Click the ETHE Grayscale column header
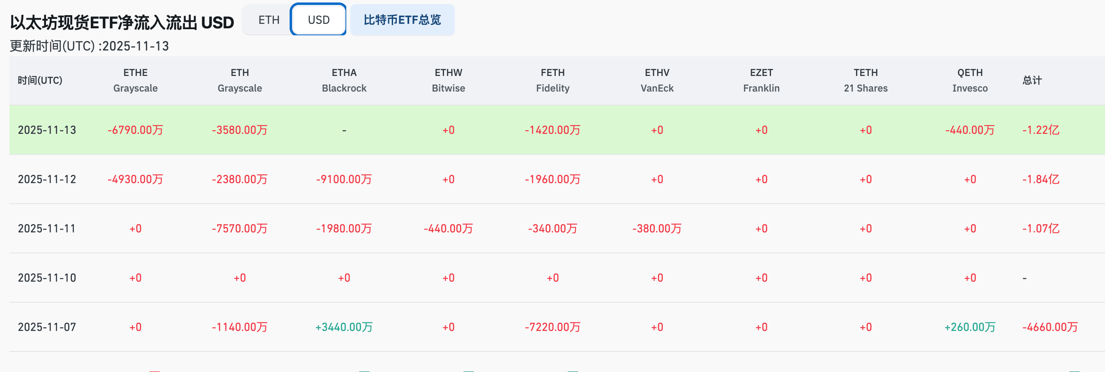Image resolution: width=1105 pixels, height=372 pixels. pos(135,80)
